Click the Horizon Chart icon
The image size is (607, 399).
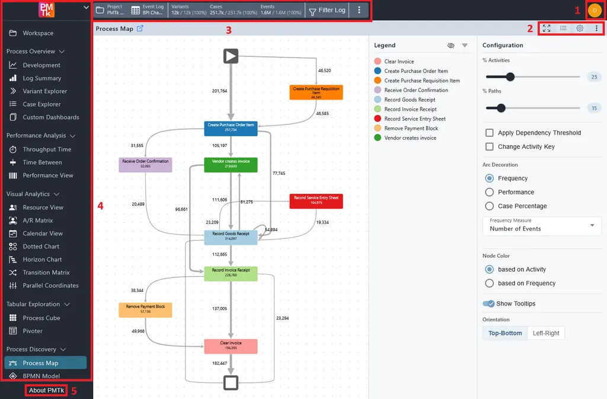pyautogui.click(x=13, y=259)
